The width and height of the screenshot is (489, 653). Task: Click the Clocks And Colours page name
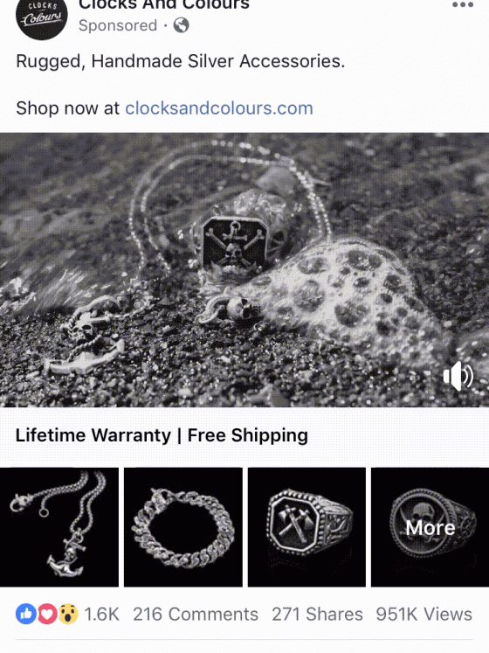tap(164, 5)
